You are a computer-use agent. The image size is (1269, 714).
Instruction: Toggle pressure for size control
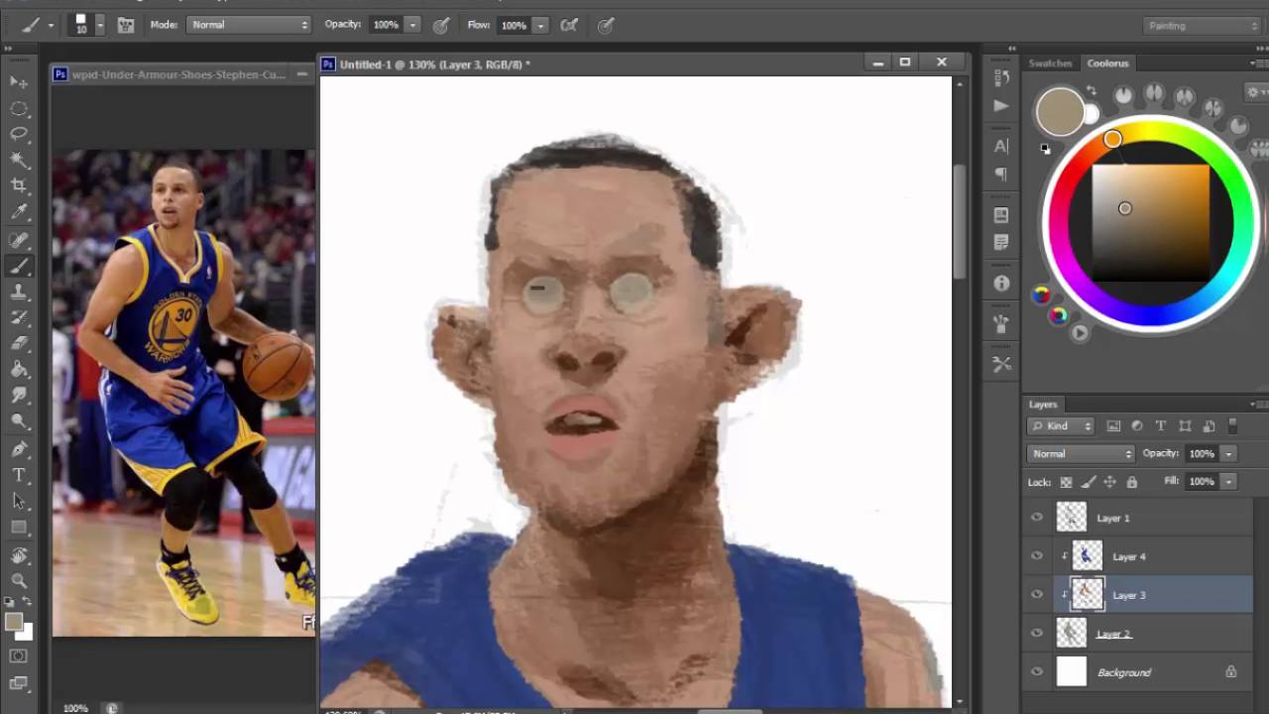[606, 25]
